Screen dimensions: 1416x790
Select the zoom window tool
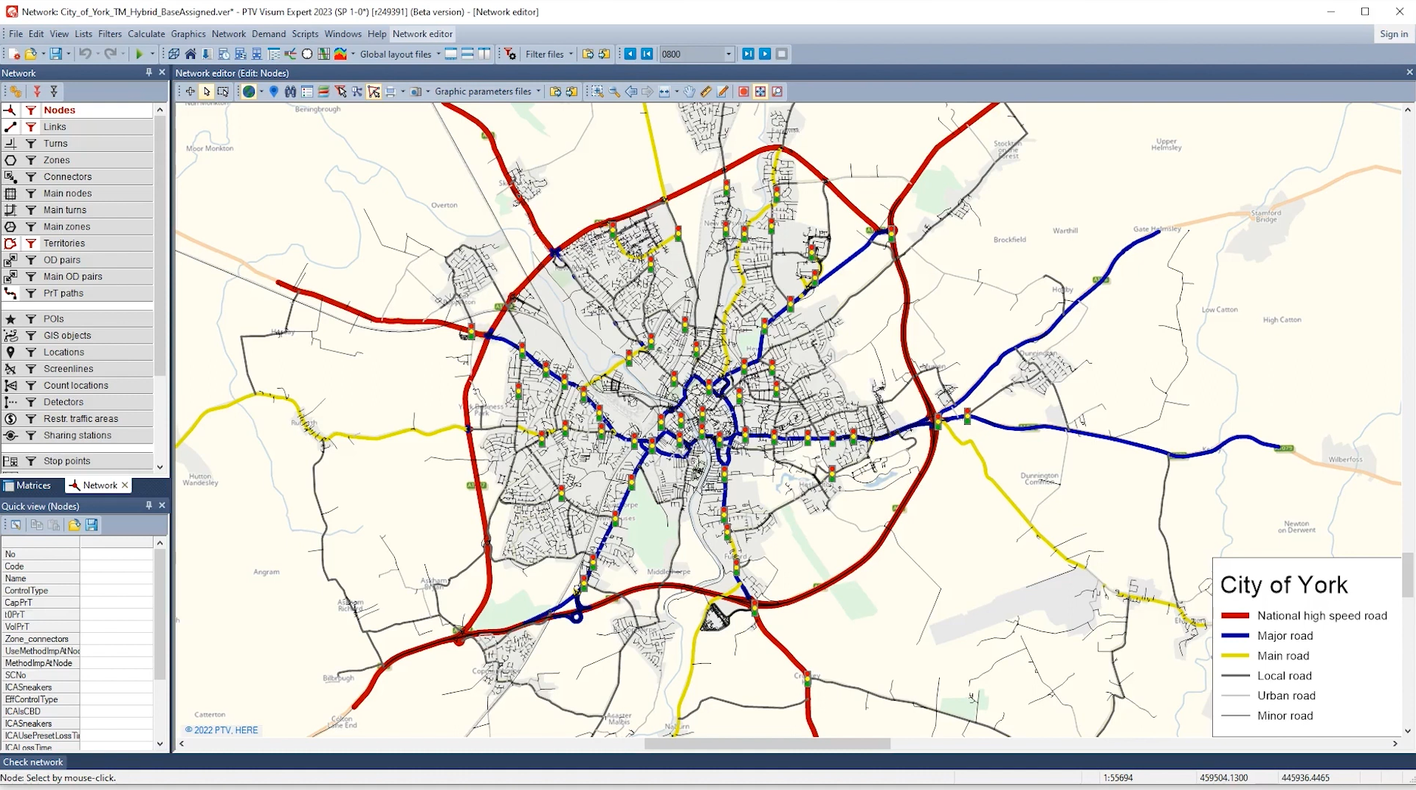click(x=597, y=91)
